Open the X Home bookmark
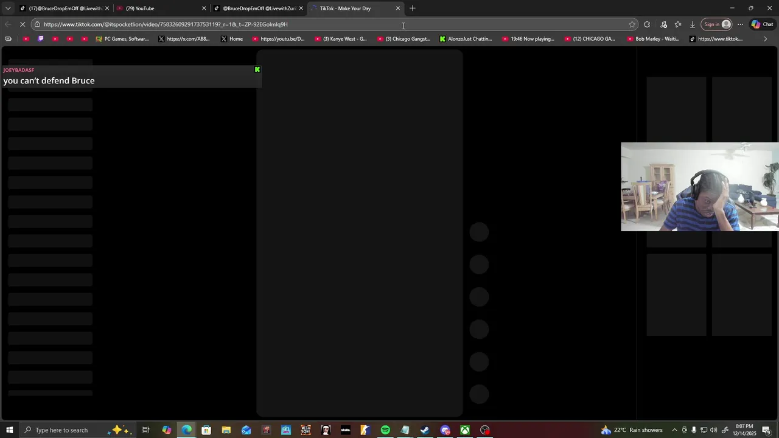779x438 pixels. pos(232,39)
